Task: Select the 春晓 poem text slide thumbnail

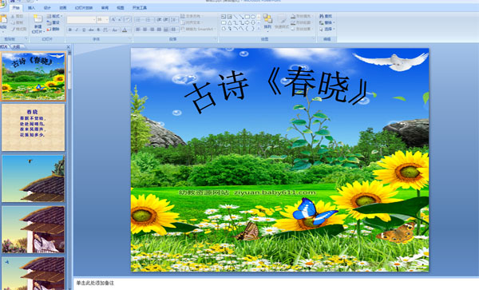Action: click(x=34, y=128)
